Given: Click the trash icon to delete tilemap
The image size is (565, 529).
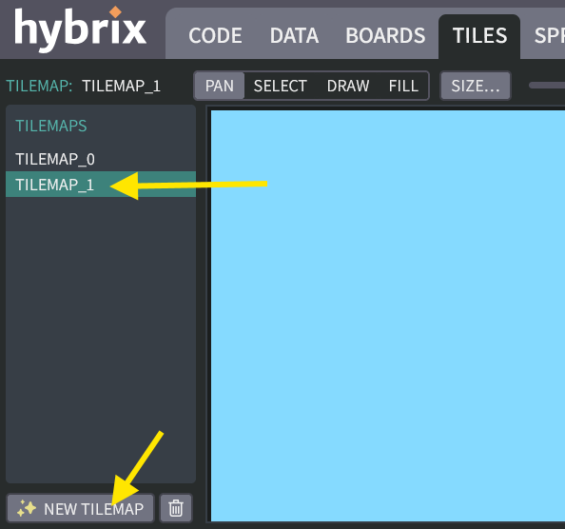Looking at the screenshot, I should (176, 508).
